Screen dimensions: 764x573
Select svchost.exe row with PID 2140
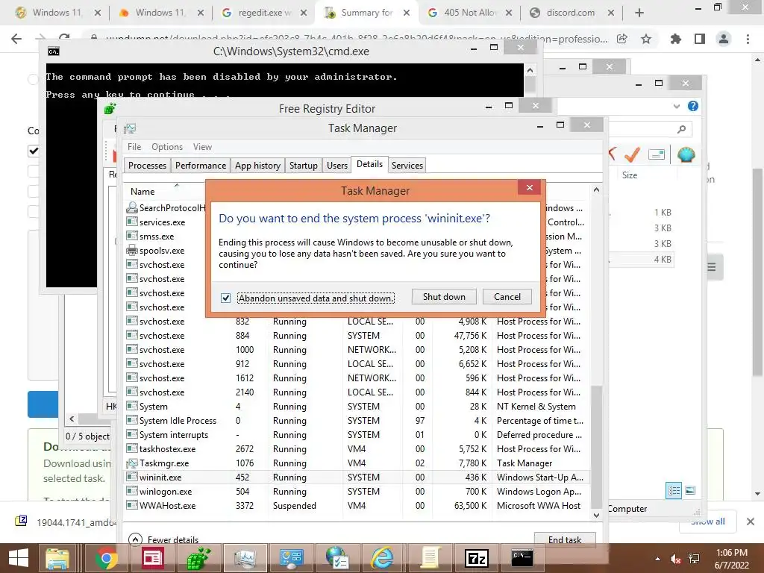357,392
